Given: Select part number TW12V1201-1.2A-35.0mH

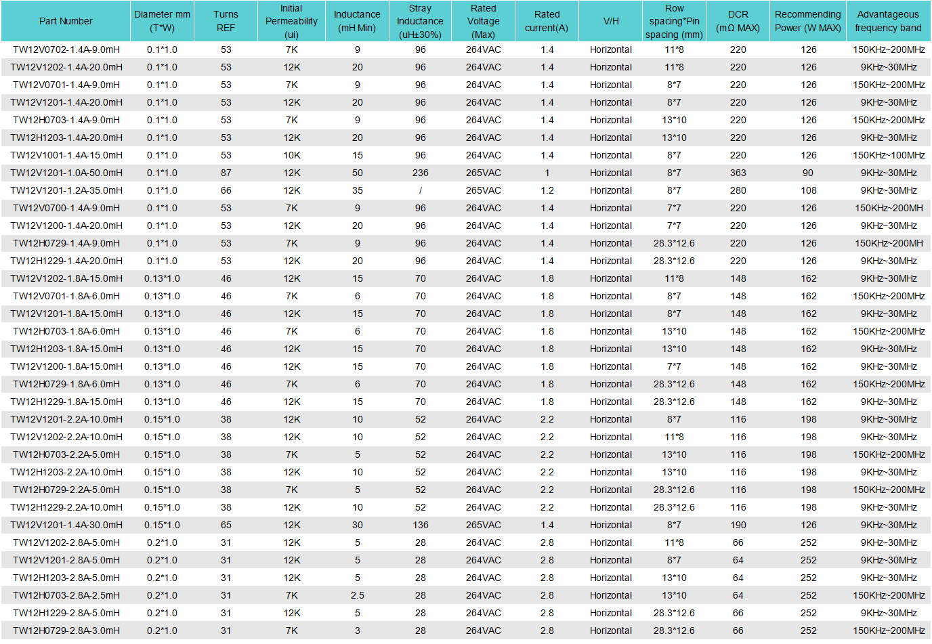Looking at the screenshot, I should [x=66, y=190].
